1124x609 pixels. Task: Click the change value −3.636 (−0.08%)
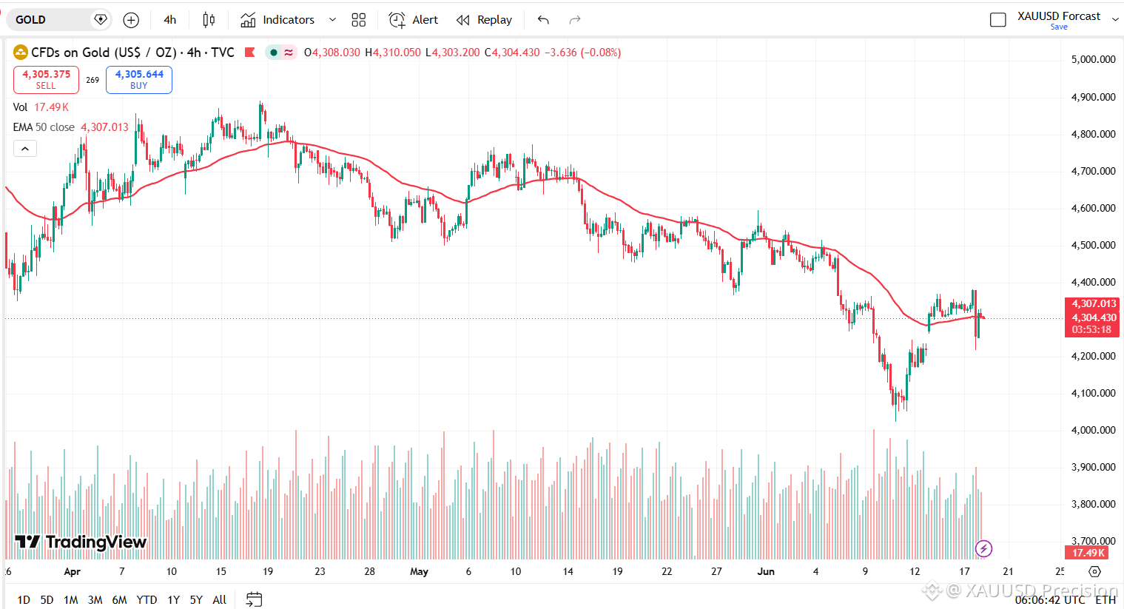582,53
